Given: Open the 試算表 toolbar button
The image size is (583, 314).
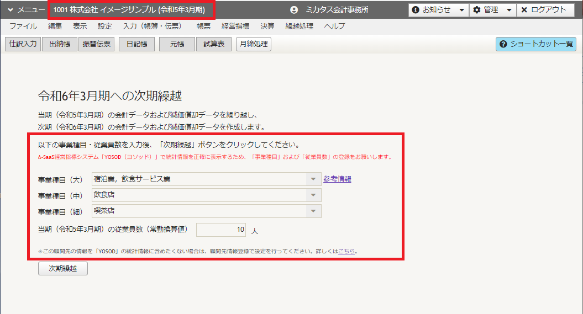Looking at the screenshot, I should coord(214,44).
